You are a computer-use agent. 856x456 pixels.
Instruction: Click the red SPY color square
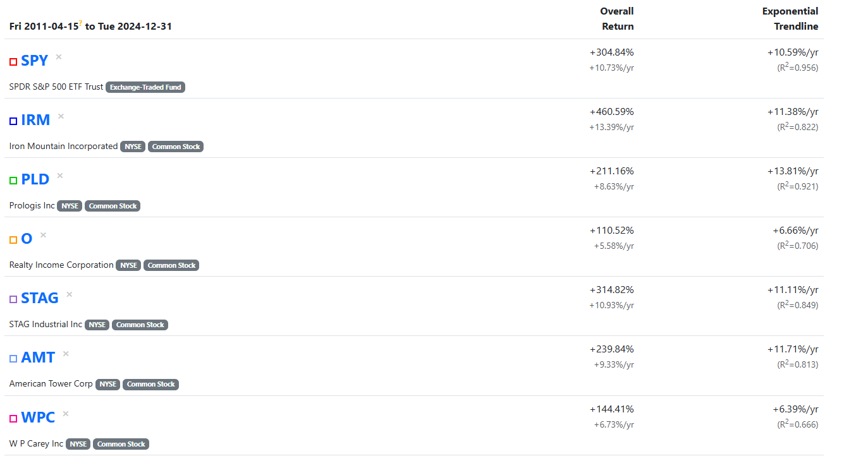pyautogui.click(x=13, y=62)
